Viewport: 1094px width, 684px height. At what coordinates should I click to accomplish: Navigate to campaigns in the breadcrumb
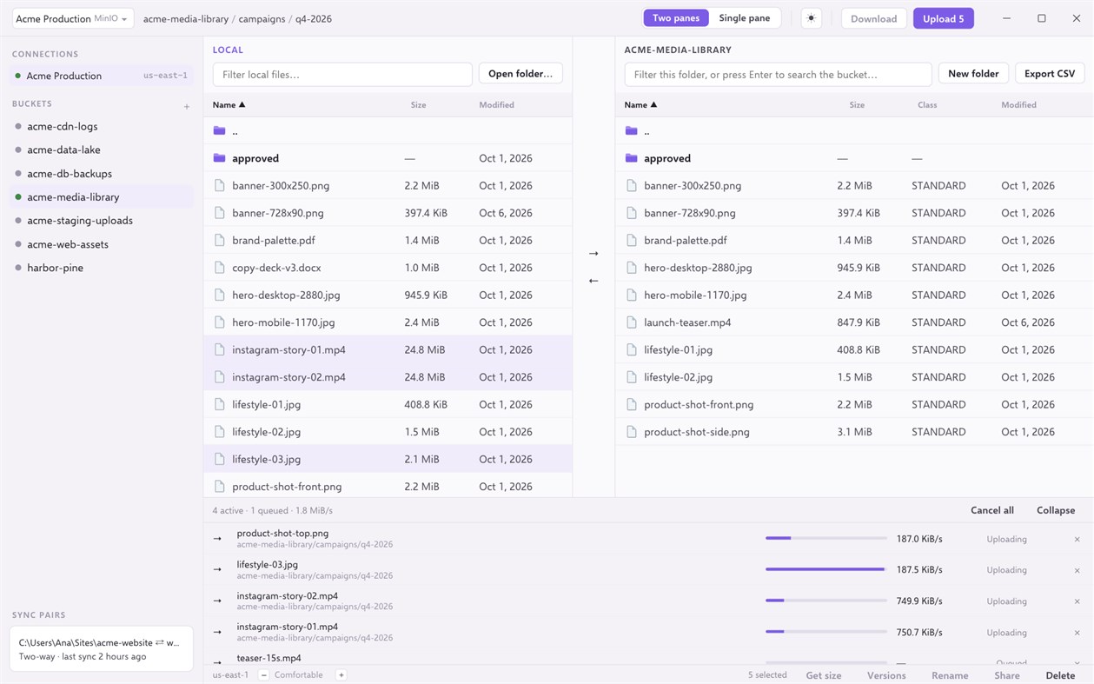point(262,18)
